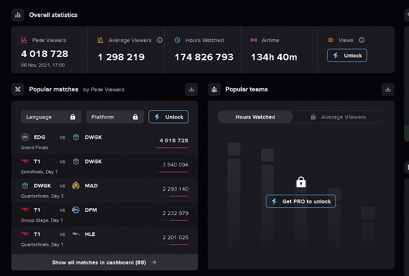Click the arrow beside Show all matches
This screenshot has width=409, height=276.
[x=154, y=262]
